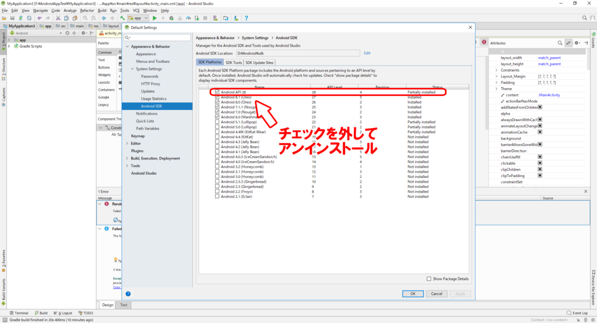Collapse System Settings tree node
597x323 pixels.
(x=132, y=69)
